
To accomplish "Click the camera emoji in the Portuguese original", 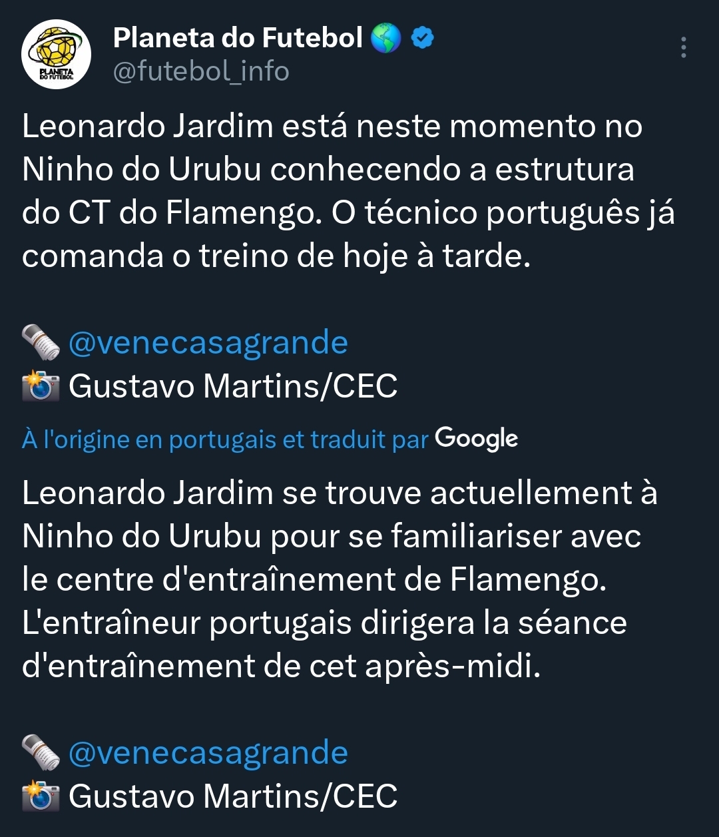I will (x=41, y=386).
